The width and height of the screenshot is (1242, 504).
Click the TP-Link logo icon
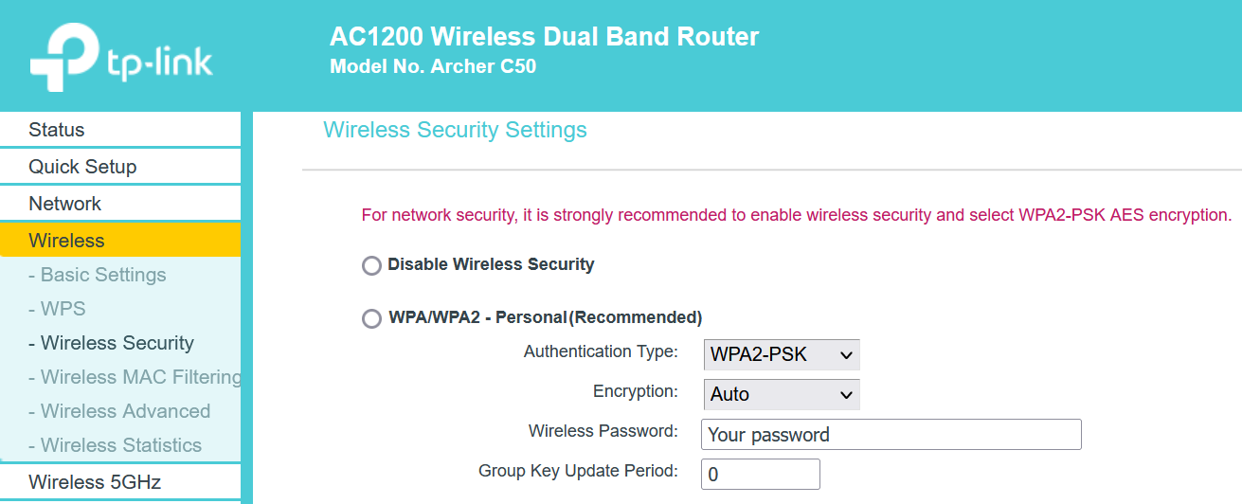click(64, 57)
